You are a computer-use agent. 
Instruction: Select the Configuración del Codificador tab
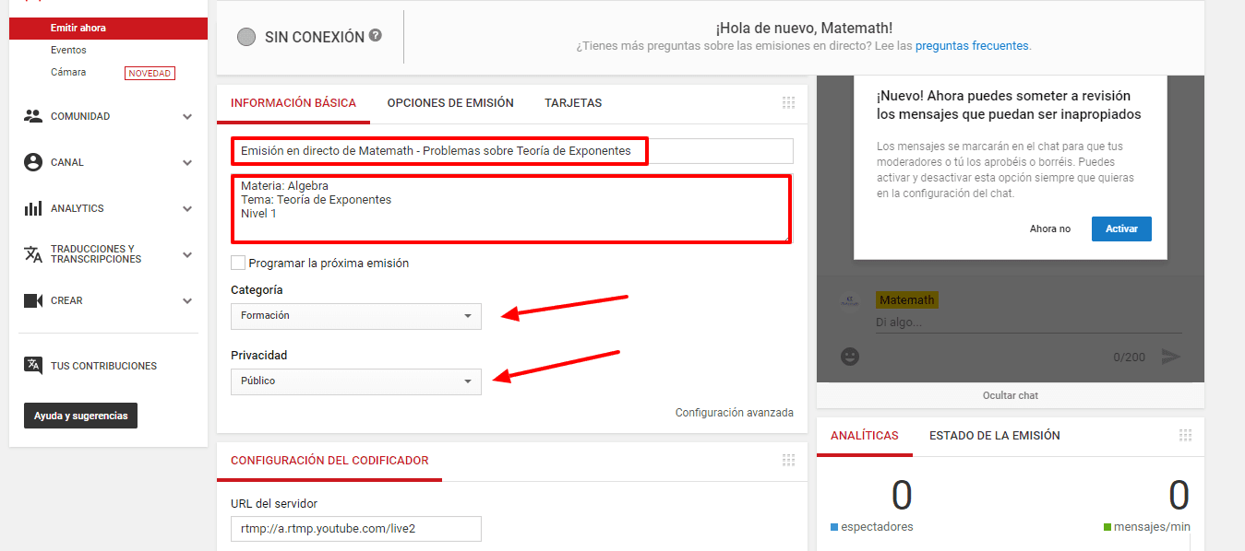[x=329, y=461]
